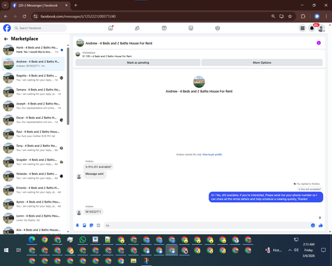Click Mark as pending button
This screenshot has height=266, width=332.
138,63
